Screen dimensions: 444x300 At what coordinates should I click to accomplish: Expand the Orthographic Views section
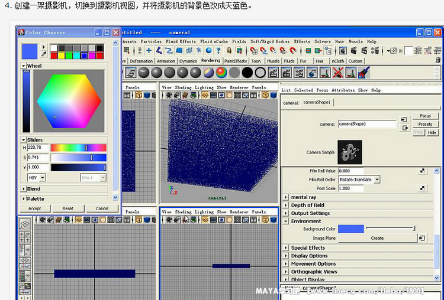286,272
